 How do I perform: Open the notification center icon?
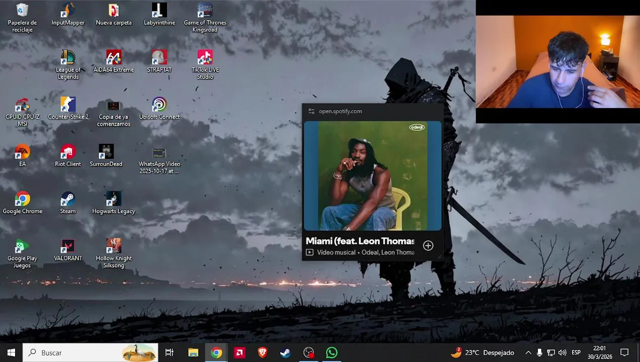pyautogui.click(x=624, y=352)
